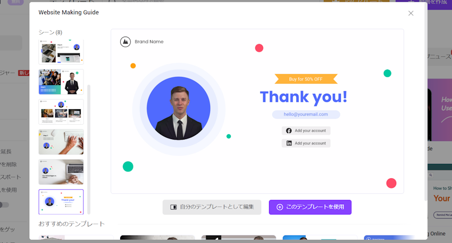Click the presenter avatar in blue circle
This screenshot has width=452, height=243.
179,109
